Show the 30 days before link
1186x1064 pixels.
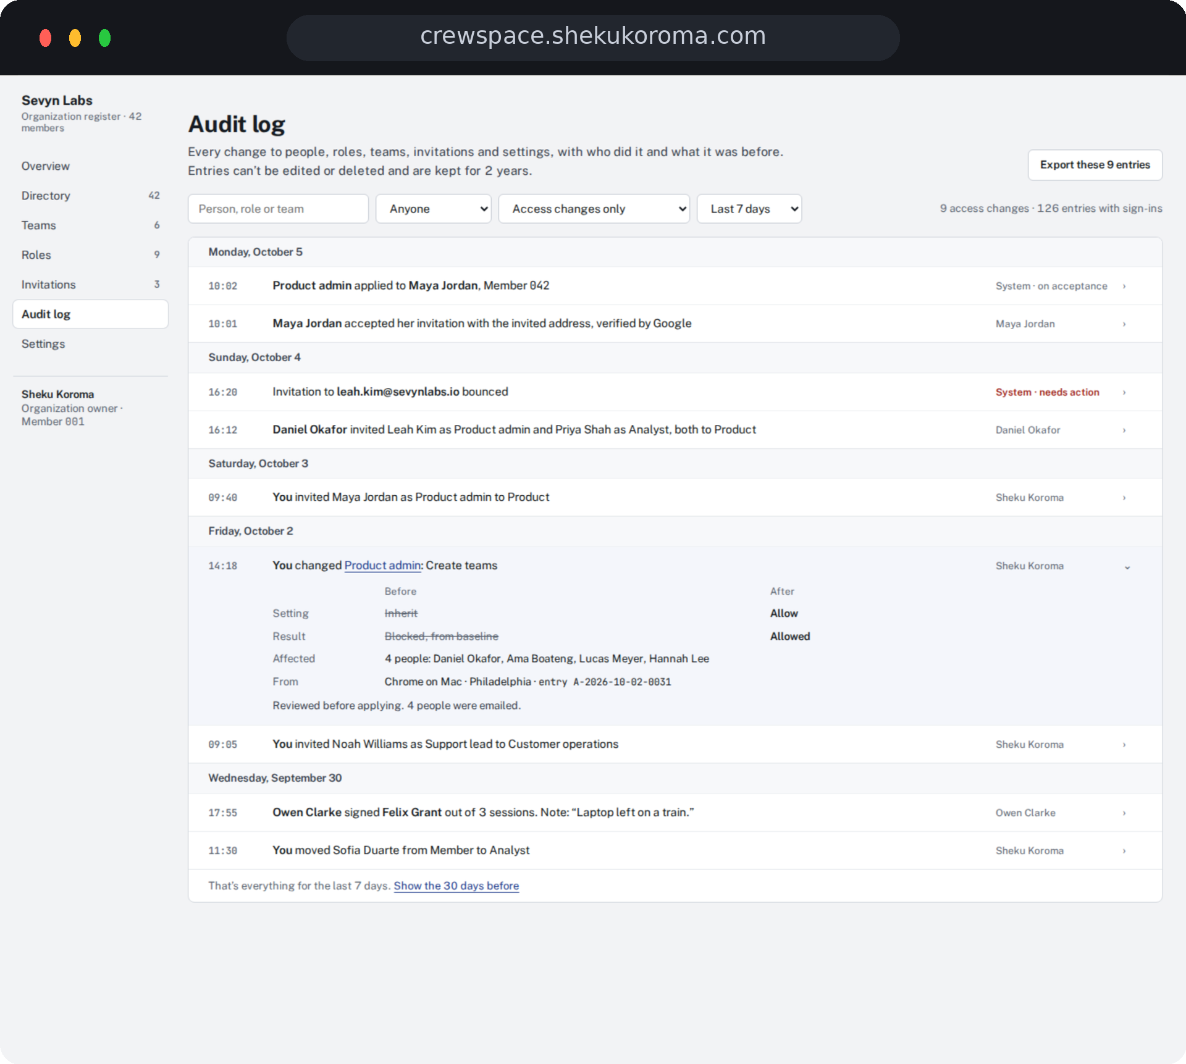click(456, 886)
